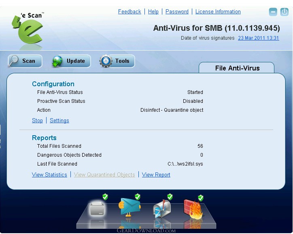
Task: Select the File Anti-Virus tab
Action: pos(237,68)
